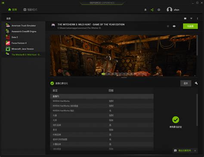Image resolution: width=204 pixels, height=157 pixels.
Task: Open the settings gear icon
Action: coord(159,10)
